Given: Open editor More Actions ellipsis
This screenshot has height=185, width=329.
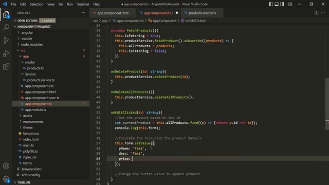Looking at the screenshot, I should 323,13.
